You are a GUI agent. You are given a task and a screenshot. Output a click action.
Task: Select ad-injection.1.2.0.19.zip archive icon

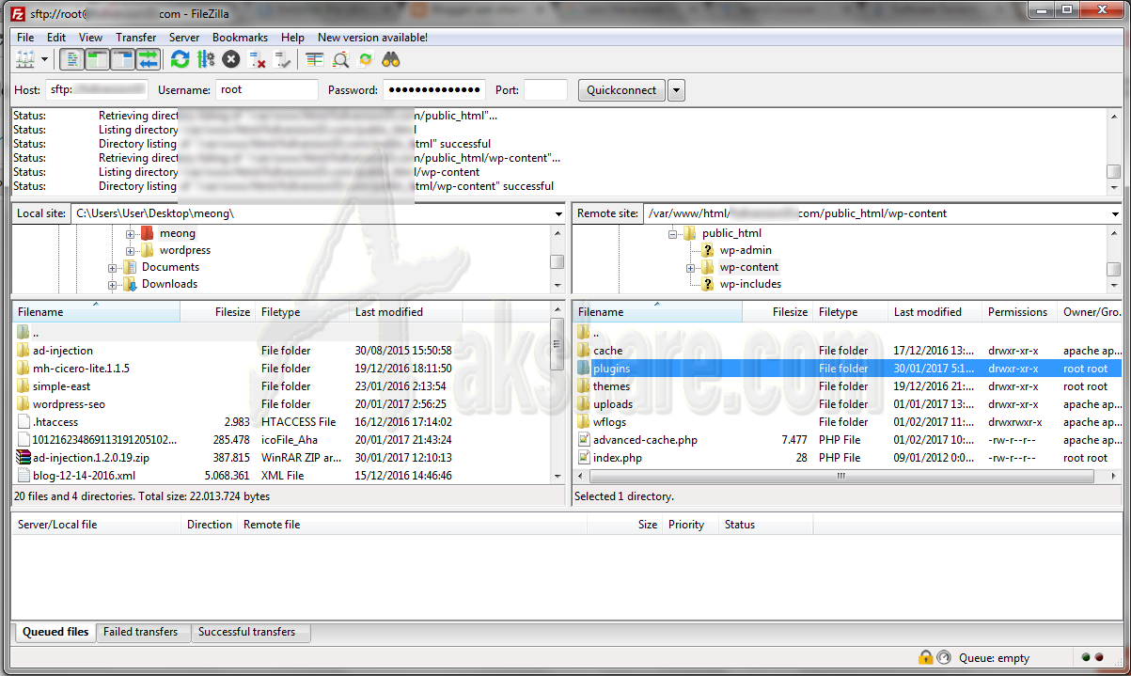pyautogui.click(x=24, y=458)
